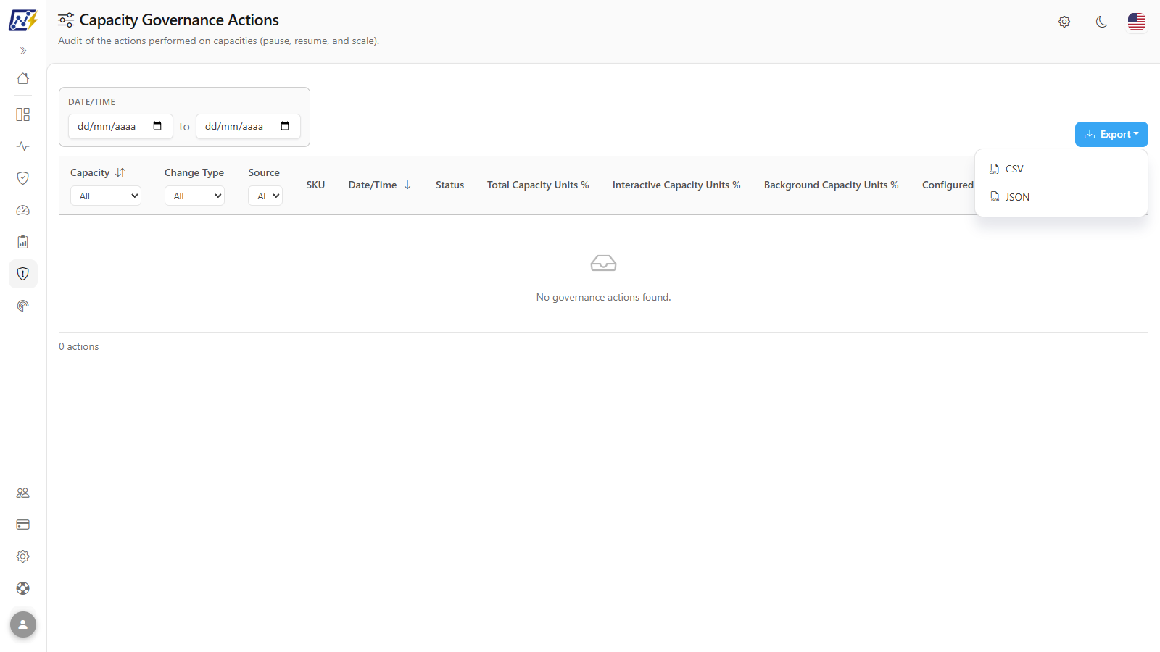Screen dimensions: 1160x652
Task: Open the activity pulse icon in the sidebar
Action: pos(23,146)
